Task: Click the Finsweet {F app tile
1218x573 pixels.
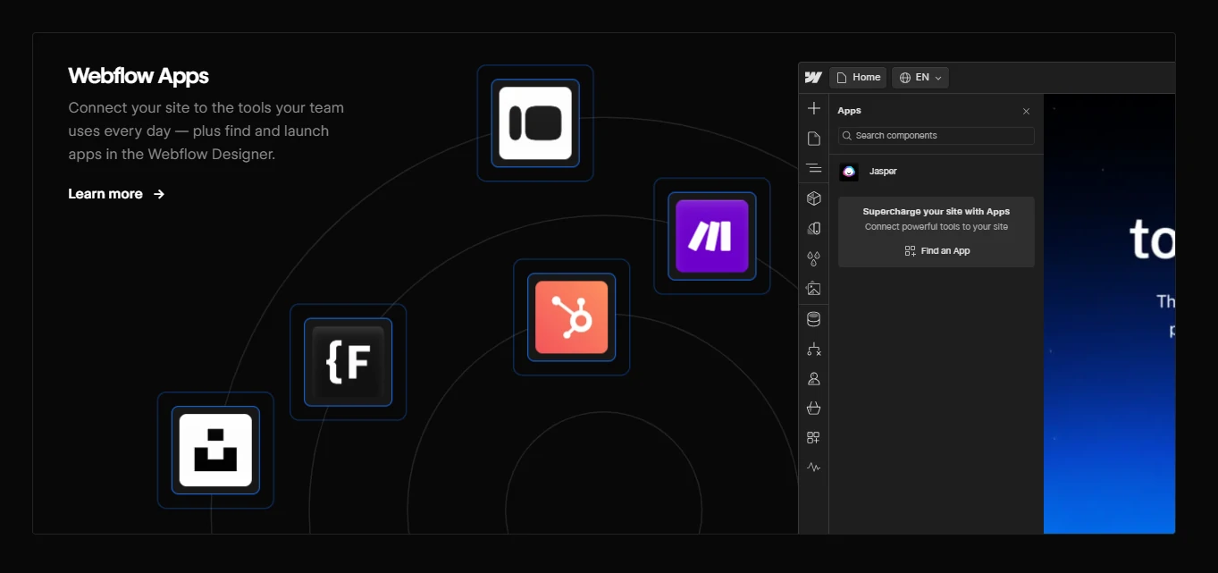Action: (348, 362)
